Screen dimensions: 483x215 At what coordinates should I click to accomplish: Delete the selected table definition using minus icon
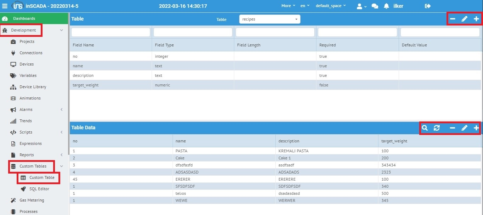pos(453,19)
